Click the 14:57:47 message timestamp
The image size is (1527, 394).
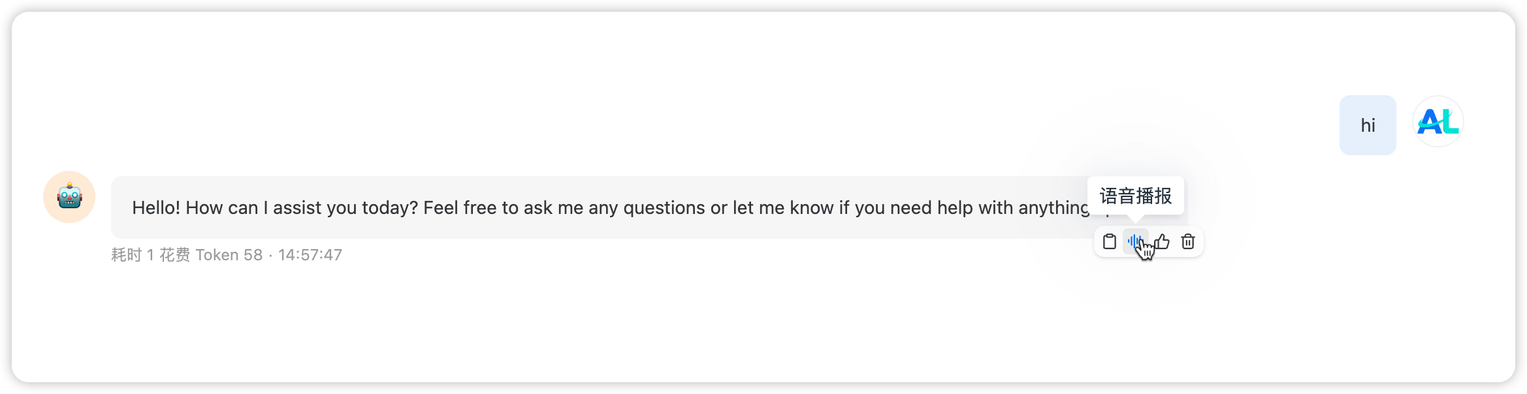tap(310, 255)
